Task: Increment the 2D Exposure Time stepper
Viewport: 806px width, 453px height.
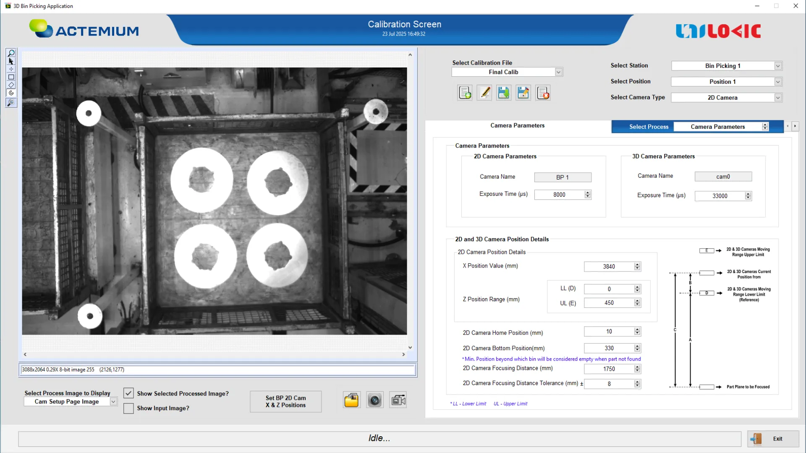Action: 587,193
